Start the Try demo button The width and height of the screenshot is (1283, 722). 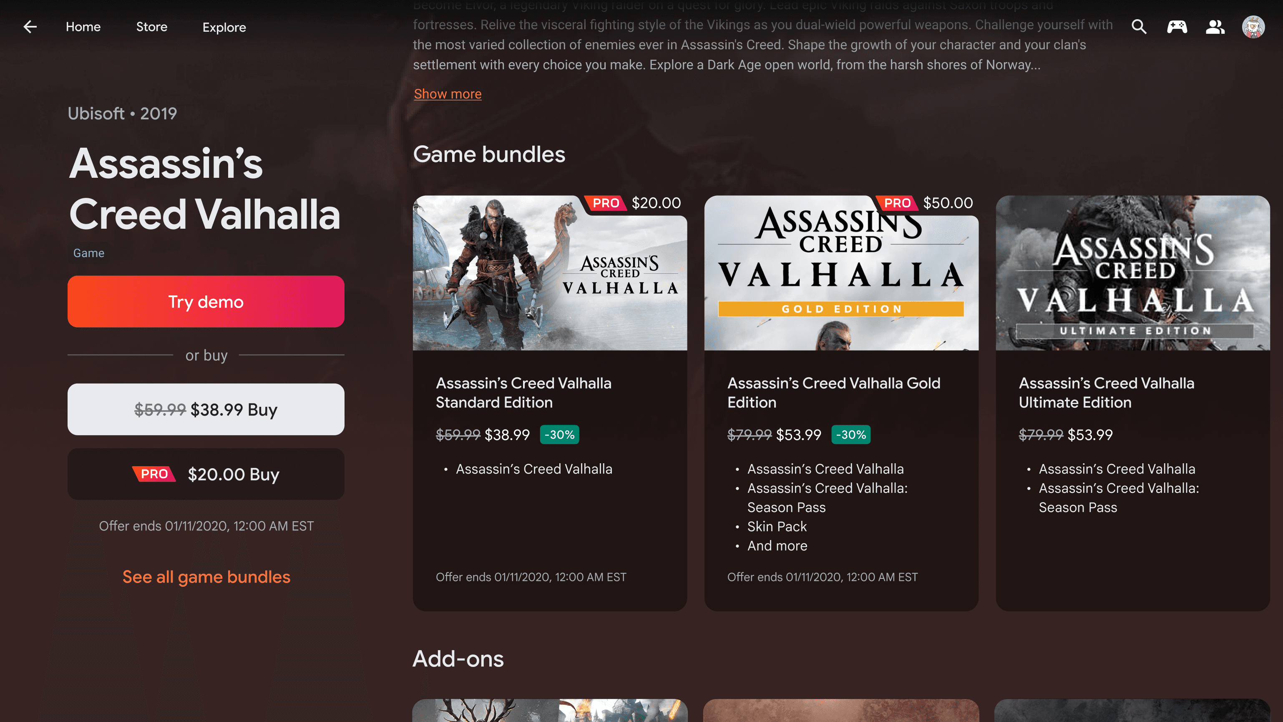pyautogui.click(x=206, y=301)
